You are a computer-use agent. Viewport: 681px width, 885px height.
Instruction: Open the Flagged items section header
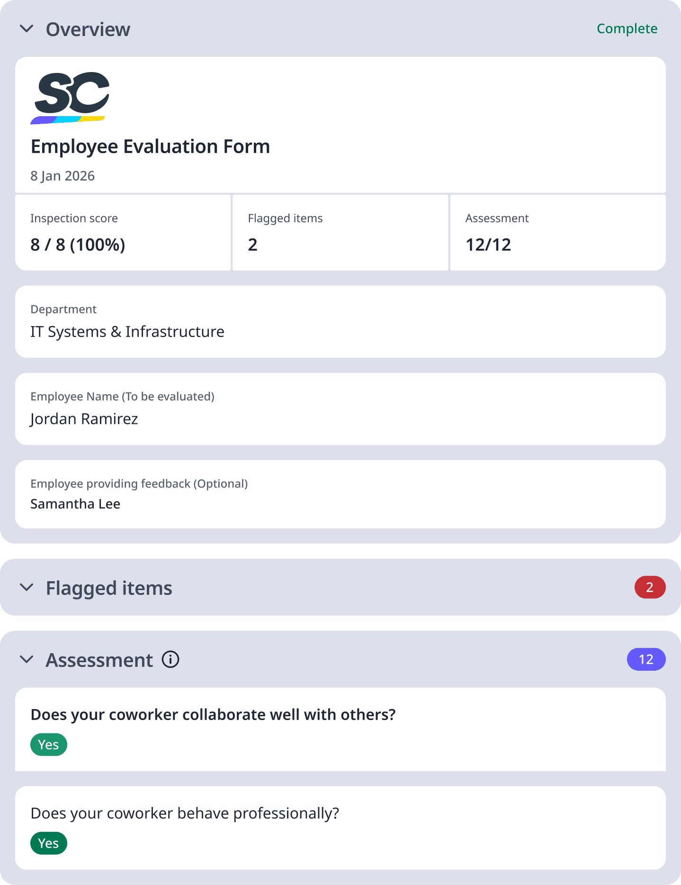tap(109, 587)
